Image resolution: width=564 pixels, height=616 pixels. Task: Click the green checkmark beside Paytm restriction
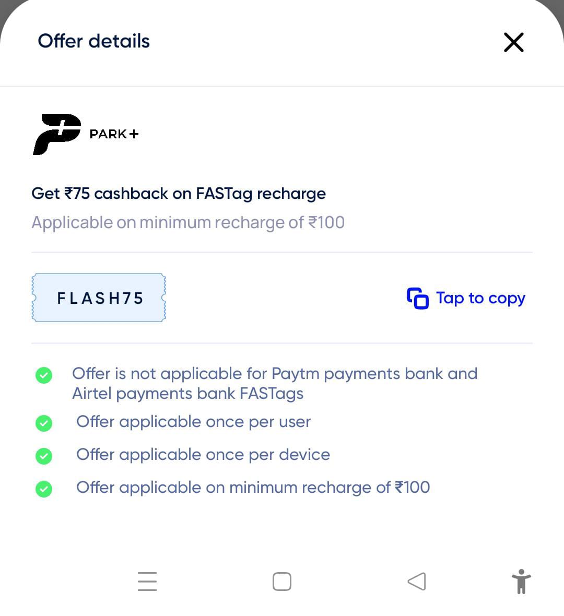pyautogui.click(x=44, y=375)
